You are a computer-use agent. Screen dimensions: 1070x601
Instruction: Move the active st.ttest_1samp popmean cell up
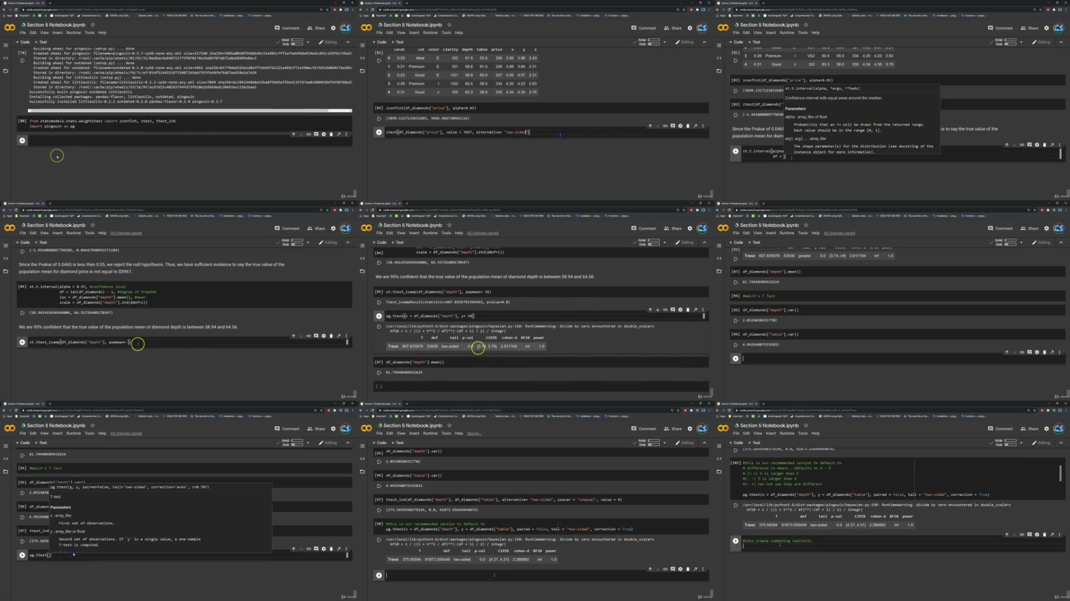[293, 336]
